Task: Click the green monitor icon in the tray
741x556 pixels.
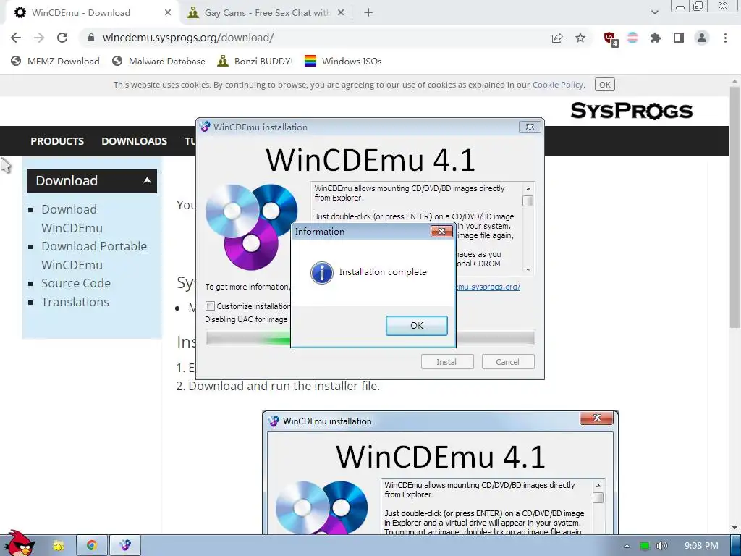Action: pos(645,546)
